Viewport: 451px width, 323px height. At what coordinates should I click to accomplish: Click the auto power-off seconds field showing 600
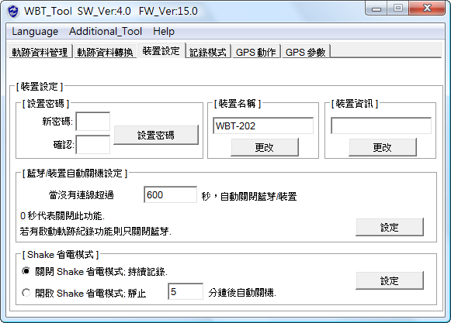click(170, 194)
